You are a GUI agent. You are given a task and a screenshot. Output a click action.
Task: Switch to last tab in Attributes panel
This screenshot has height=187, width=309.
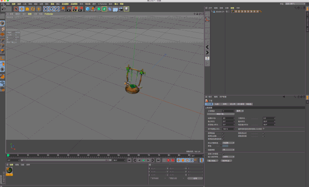point(249,104)
